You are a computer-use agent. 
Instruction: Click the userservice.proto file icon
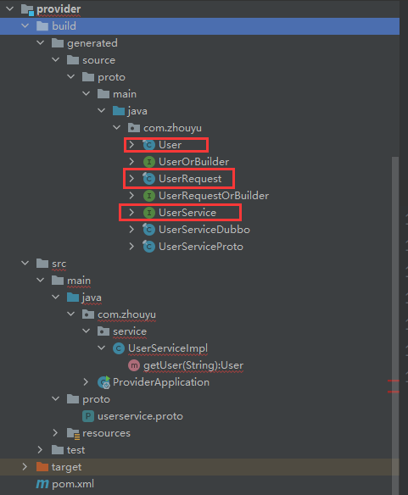(88, 416)
